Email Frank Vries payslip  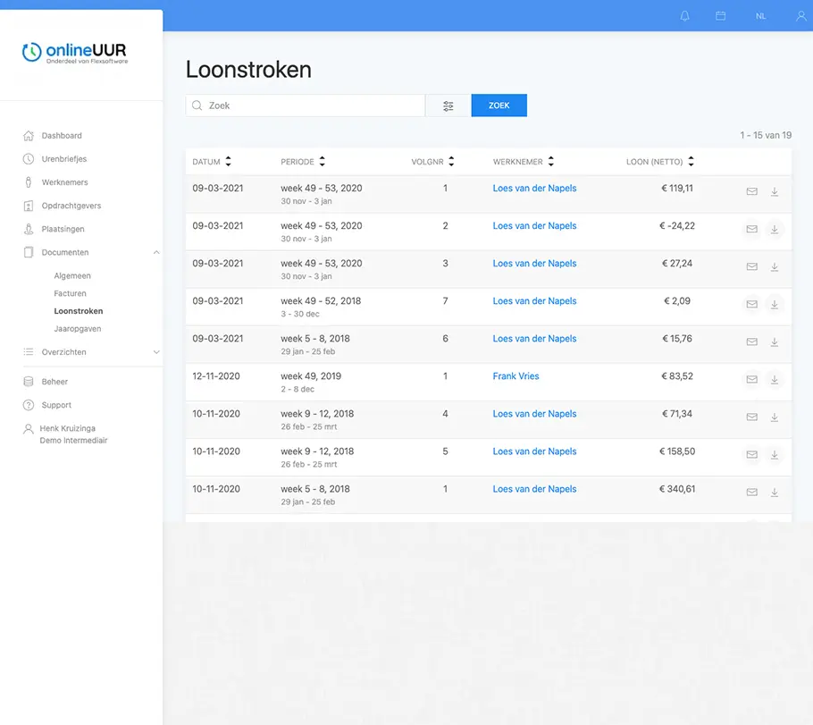[751, 379]
